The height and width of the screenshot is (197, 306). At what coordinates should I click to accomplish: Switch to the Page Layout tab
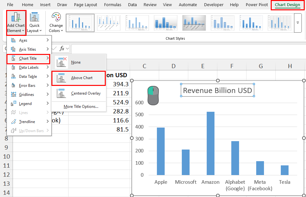click(x=85, y=5)
